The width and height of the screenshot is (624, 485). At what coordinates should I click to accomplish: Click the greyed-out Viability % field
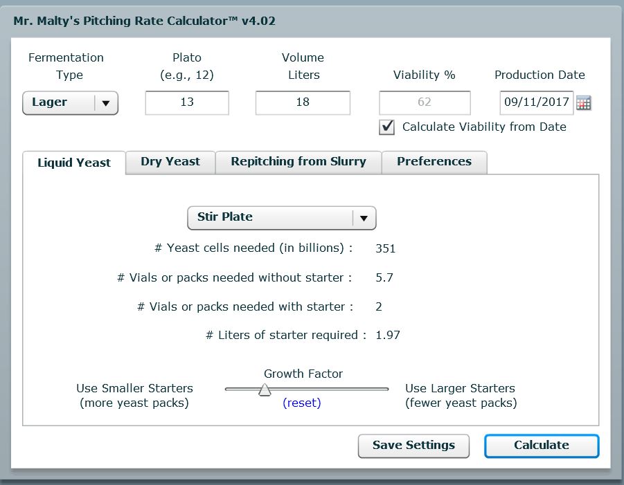[x=425, y=102]
